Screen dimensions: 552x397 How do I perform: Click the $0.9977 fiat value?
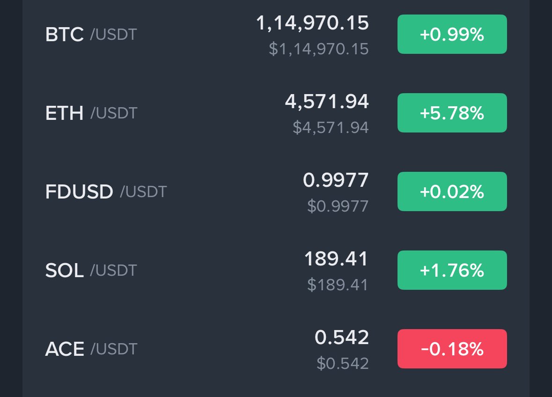coord(338,206)
